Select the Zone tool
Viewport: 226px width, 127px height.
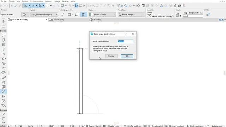coord(4,101)
